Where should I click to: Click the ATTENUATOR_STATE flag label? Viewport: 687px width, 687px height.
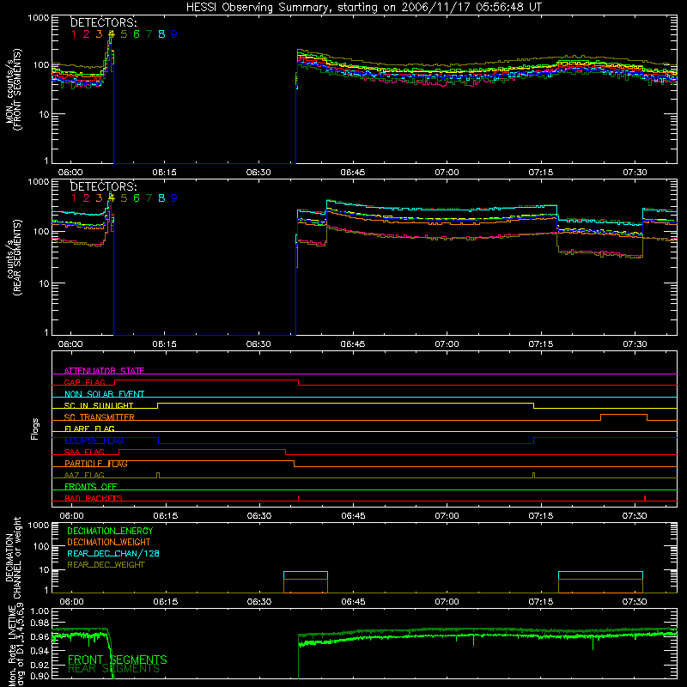pos(104,371)
